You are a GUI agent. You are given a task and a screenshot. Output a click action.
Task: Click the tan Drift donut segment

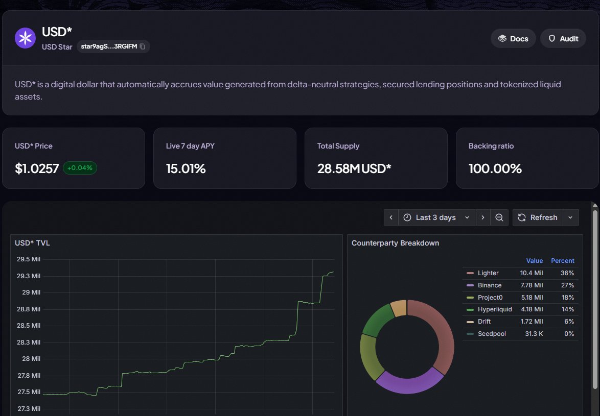click(399, 308)
